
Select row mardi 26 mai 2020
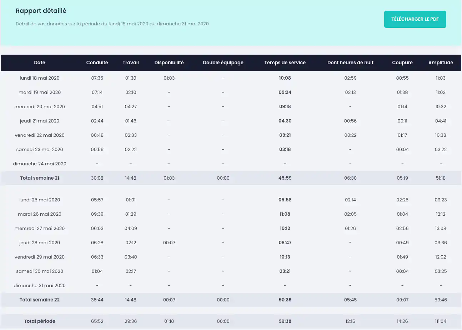pos(231,214)
